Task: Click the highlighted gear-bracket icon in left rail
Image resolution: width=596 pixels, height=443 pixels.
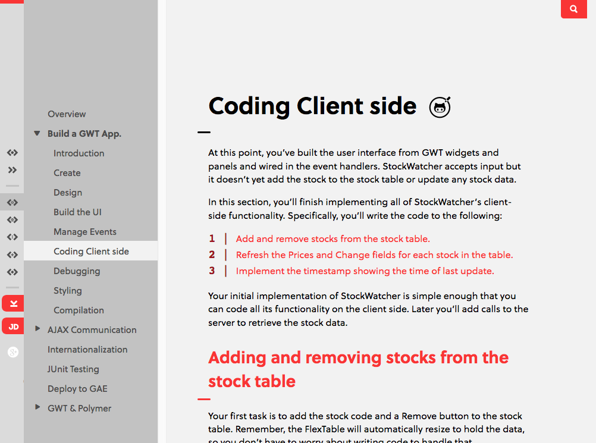Action: (x=12, y=202)
